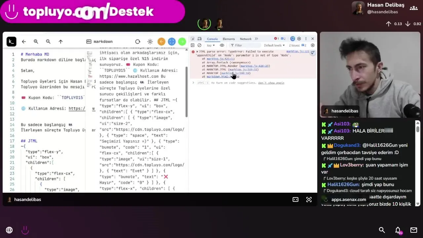This screenshot has height=238, width=423.
Task: Click the error AI insight lightbulb icon
Action: (313, 52)
